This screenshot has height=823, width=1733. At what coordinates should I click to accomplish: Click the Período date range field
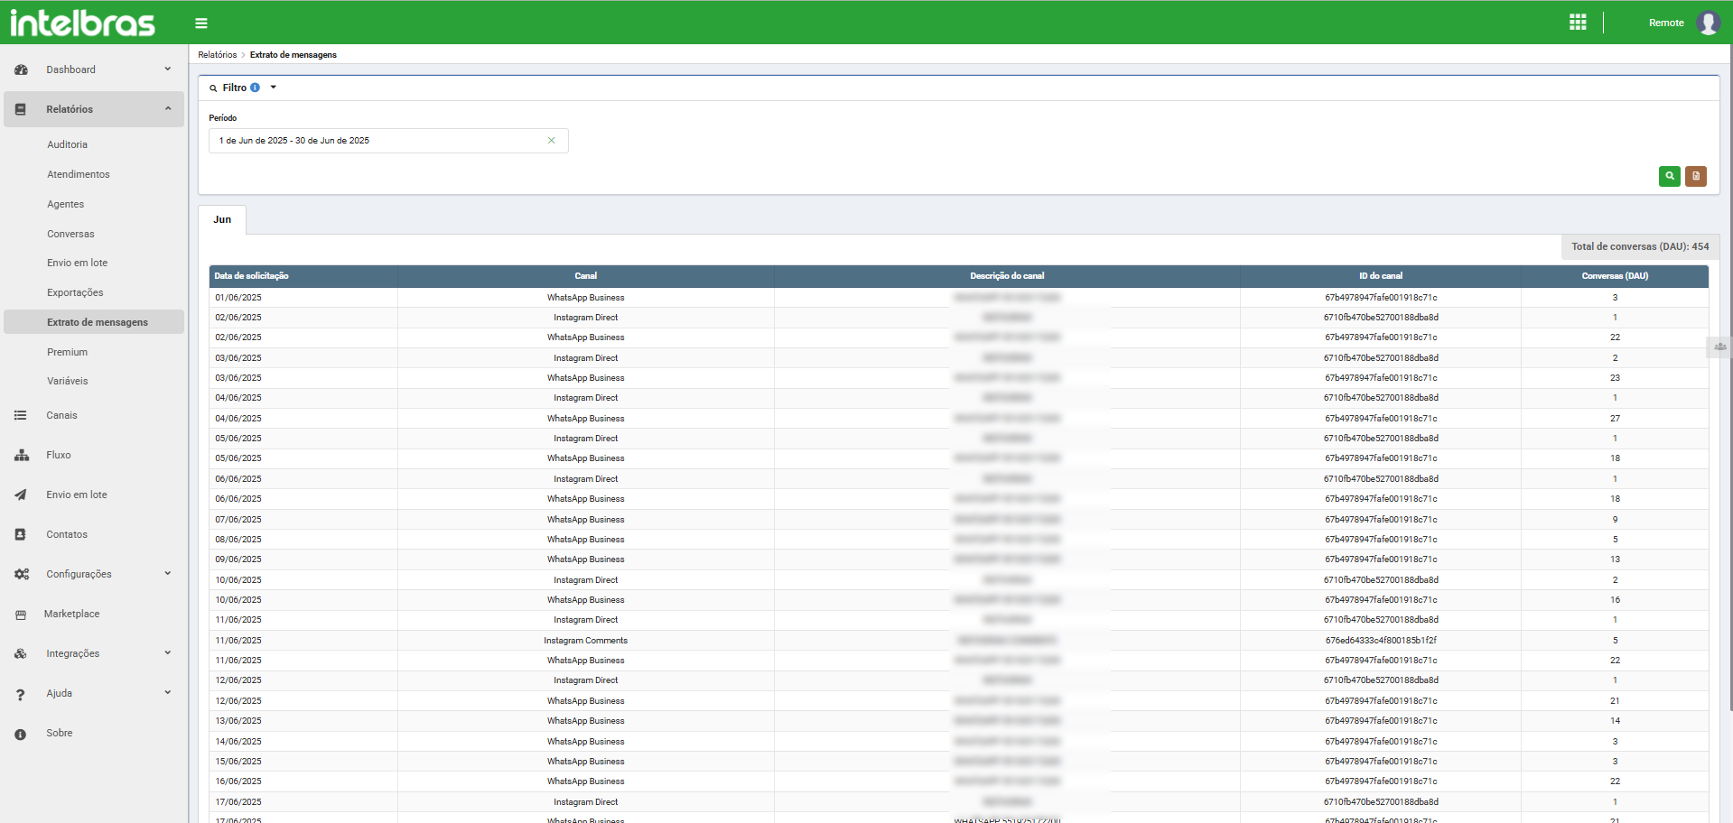[388, 141]
